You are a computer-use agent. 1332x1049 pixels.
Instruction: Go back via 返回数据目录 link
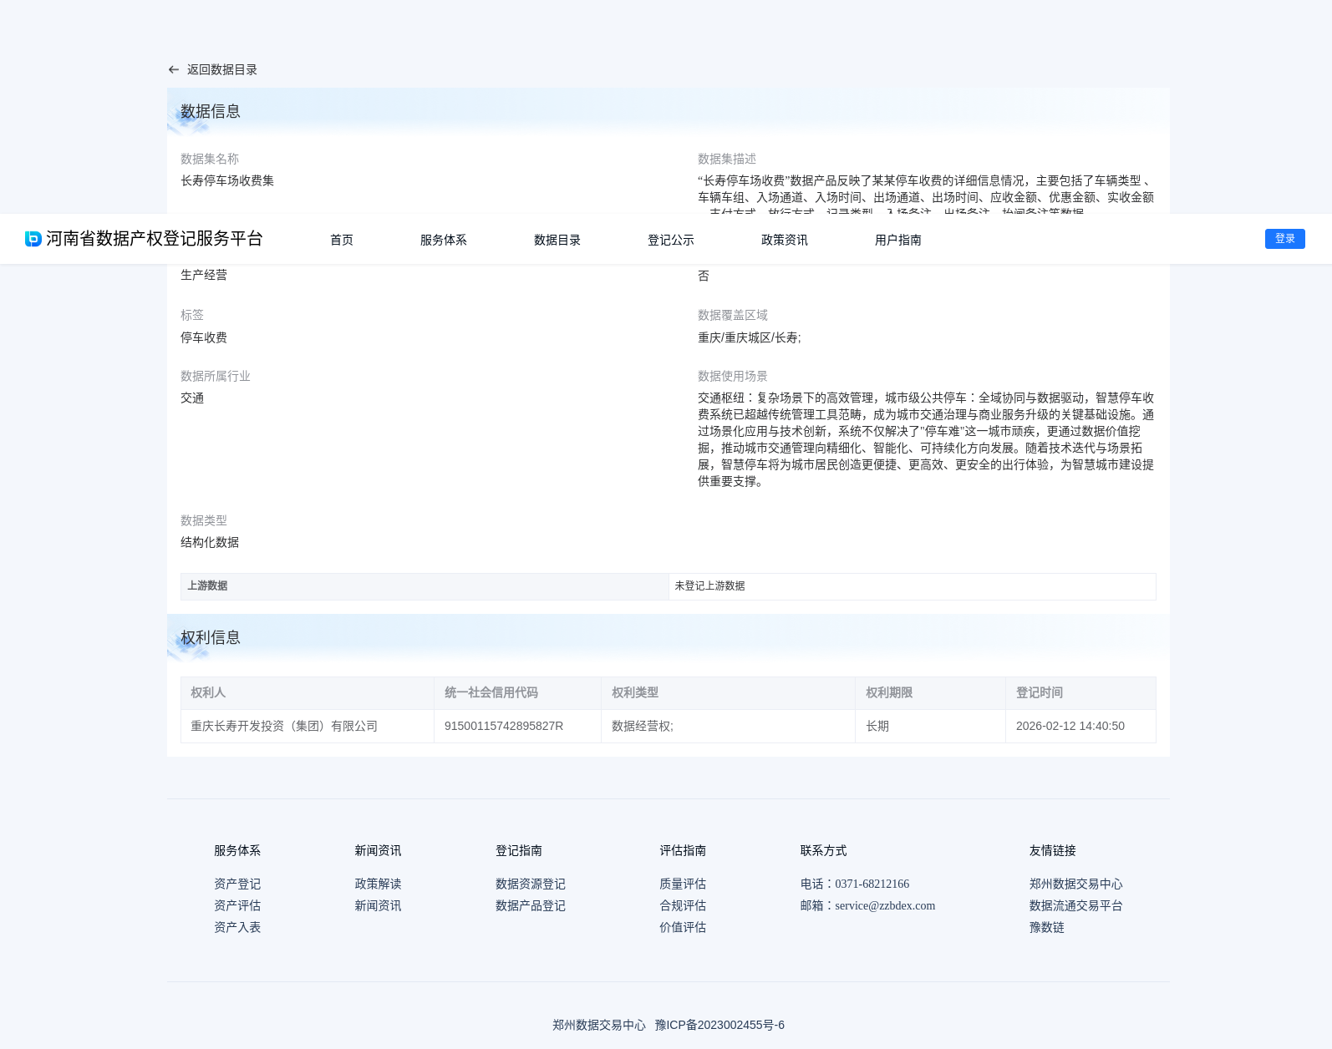[221, 70]
